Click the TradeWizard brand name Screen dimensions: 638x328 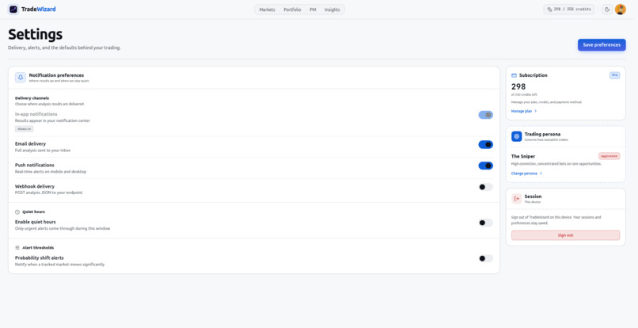(x=39, y=10)
